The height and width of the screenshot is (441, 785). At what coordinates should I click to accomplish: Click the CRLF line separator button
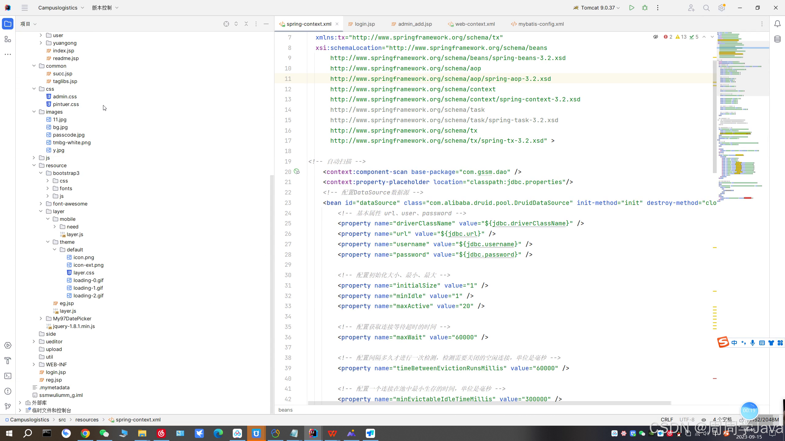[x=667, y=420]
